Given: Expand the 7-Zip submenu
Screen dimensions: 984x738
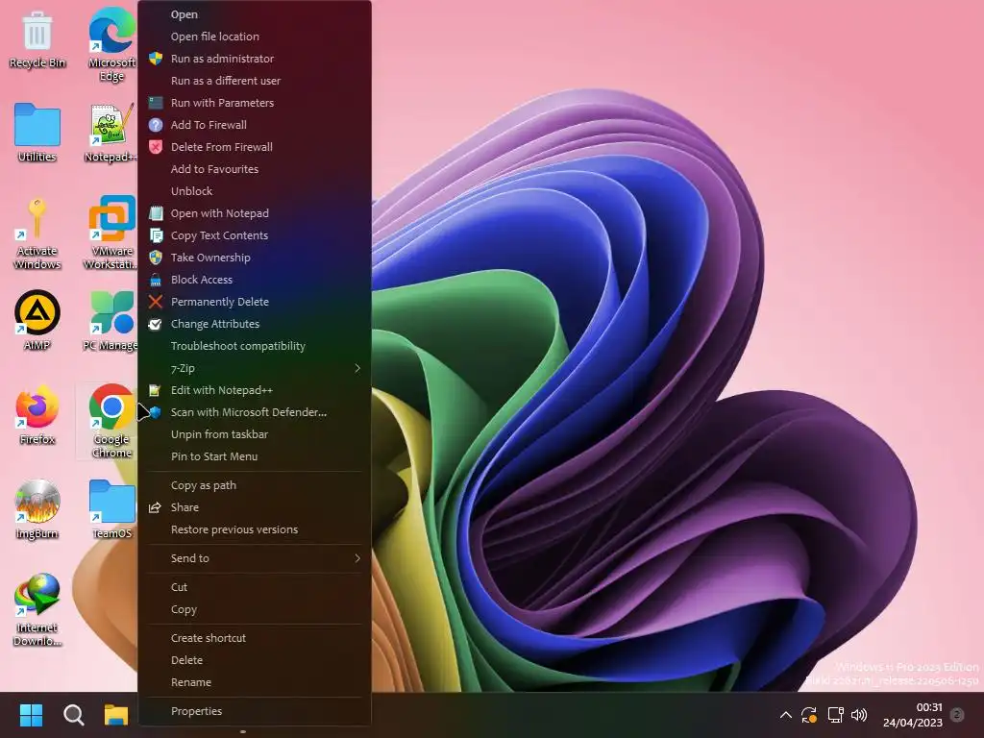Looking at the screenshot, I should point(254,368).
